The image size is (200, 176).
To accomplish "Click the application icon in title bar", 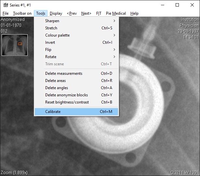I will pyautogui.click(x=6, y=5).
